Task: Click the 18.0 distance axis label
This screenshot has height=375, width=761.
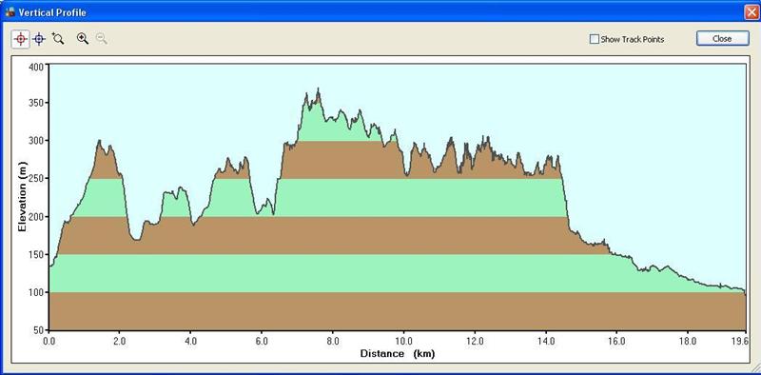Action: (687, 341)
